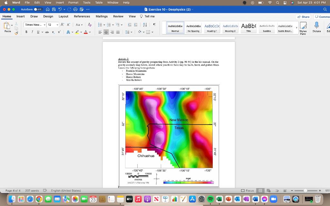Click the Format Painter brush icon
The image size is (330, 206).
pyautogui.click(x=17, y=32)
